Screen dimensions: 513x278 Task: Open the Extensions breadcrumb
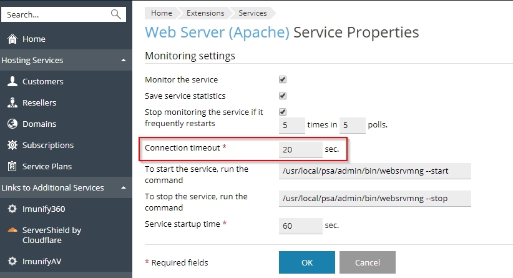pos(205,12)
